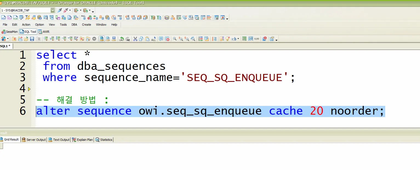Click the Korean comment on line 5
Screen dimensions: 420x170
point(73,100)
